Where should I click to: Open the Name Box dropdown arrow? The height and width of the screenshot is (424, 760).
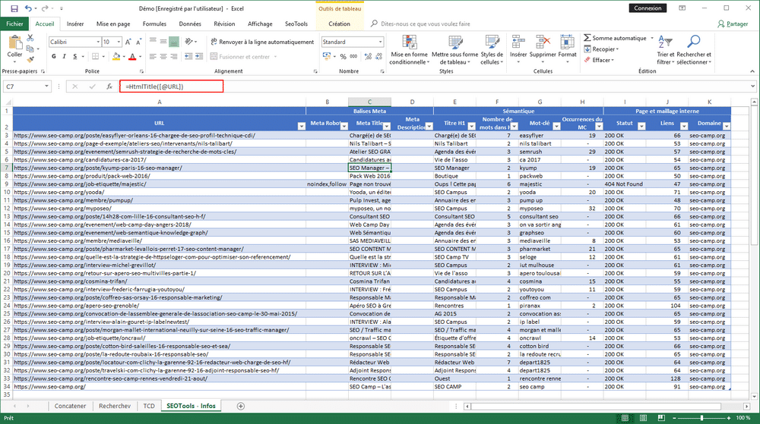pos(46,86)
